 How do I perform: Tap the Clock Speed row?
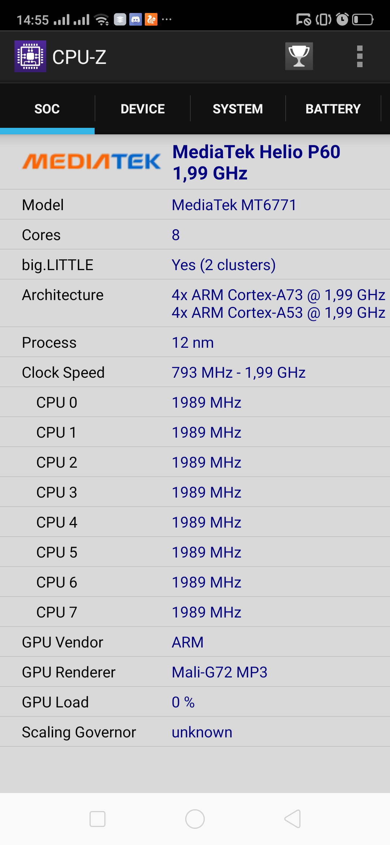195,372
